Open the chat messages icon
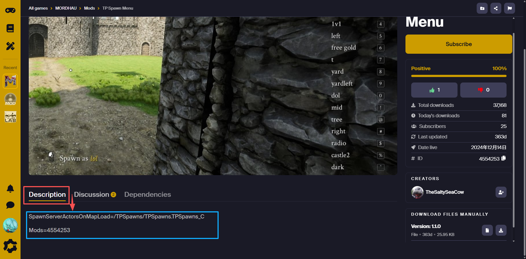The width and height of the screenshot is (526, 259). (x=10, y=205)
